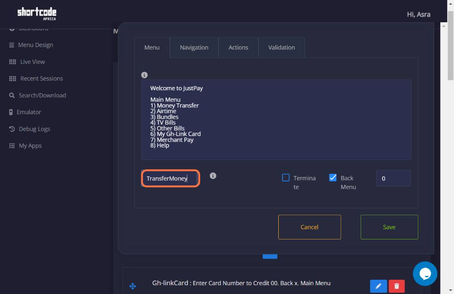The height and width of the screenshot is (294, 454).
Task: Click the My Apps list icon
Action: pyautogui.click(x=12, y=146)
